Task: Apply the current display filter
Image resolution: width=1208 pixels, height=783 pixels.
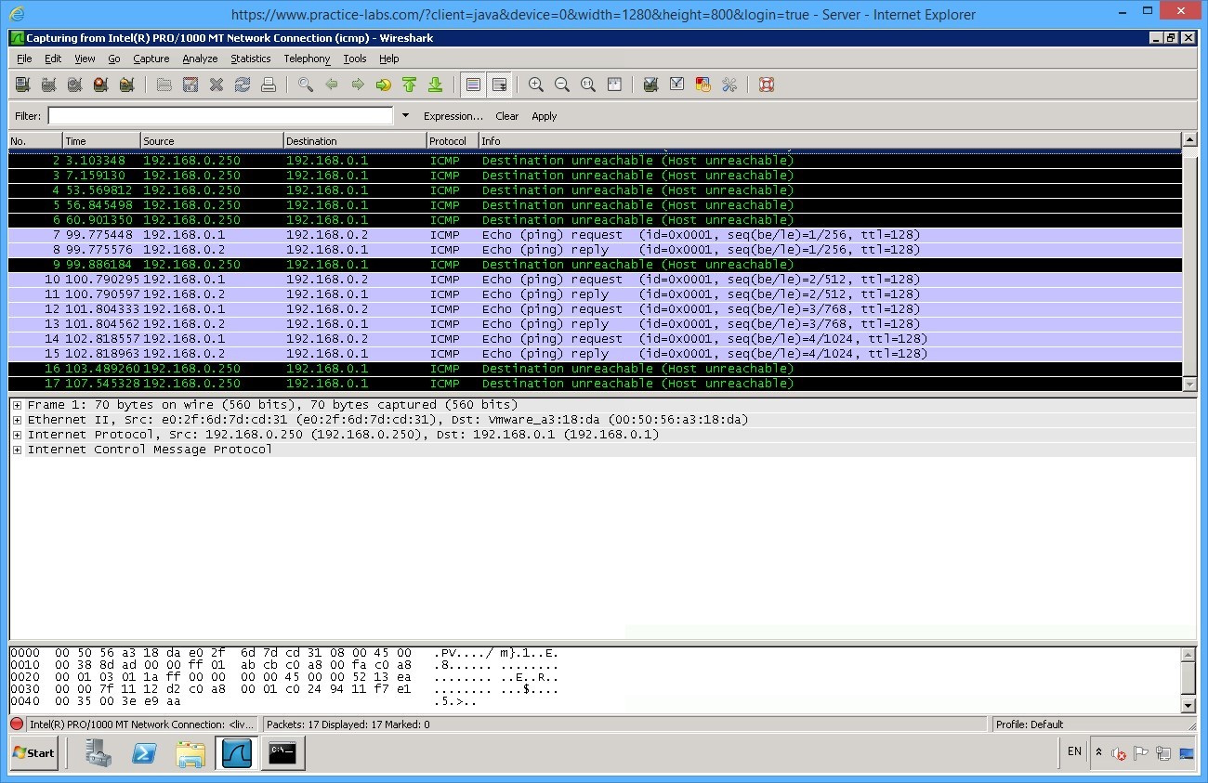Action: coord(544,115)
